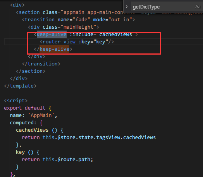Click the router-view tag
Viewport: 203px width, 177px height.
pos(59,42)
